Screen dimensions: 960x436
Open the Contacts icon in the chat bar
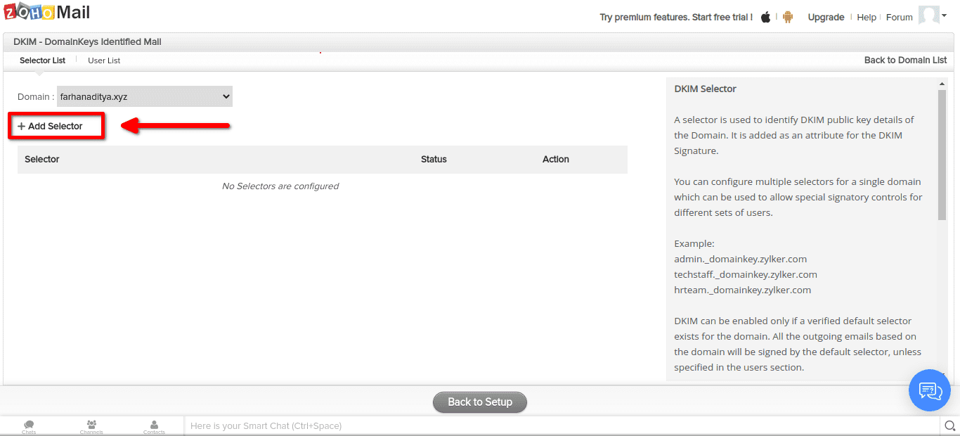(154, 425)
